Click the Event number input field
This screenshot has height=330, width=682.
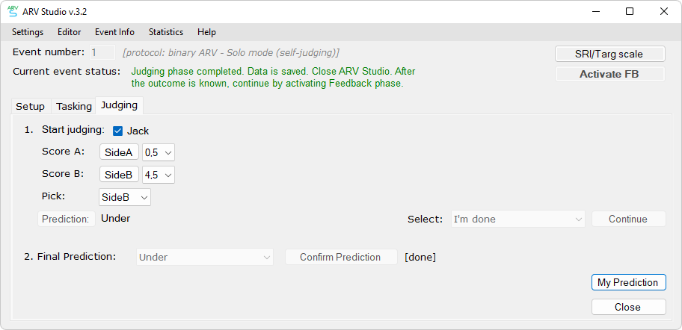point(102,52)
